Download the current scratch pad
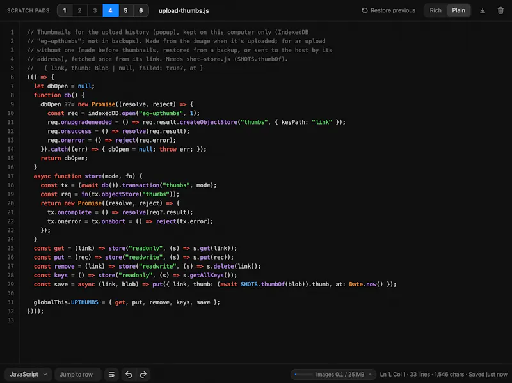This screenshot has height=383, width=512. (x=483, y=10)
